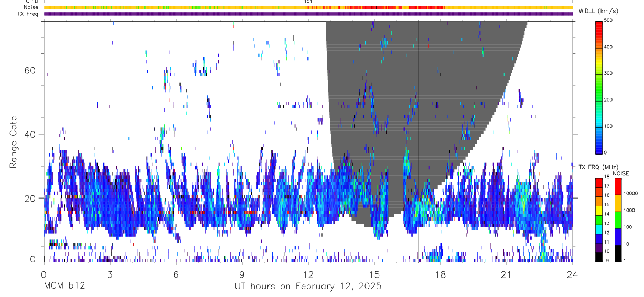Image resolution: width=644 pixels, height=297 pixels.
Task: Click the '18' UT hour tick label
Action: coord(440,274)
